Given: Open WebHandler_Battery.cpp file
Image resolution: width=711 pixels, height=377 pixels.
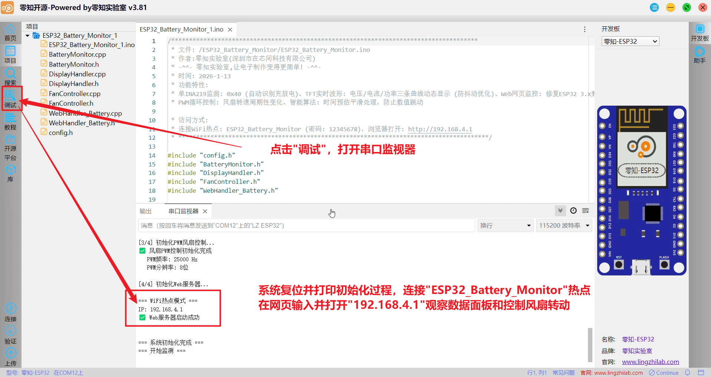Looking at the screenshot, I should [81, 113].
